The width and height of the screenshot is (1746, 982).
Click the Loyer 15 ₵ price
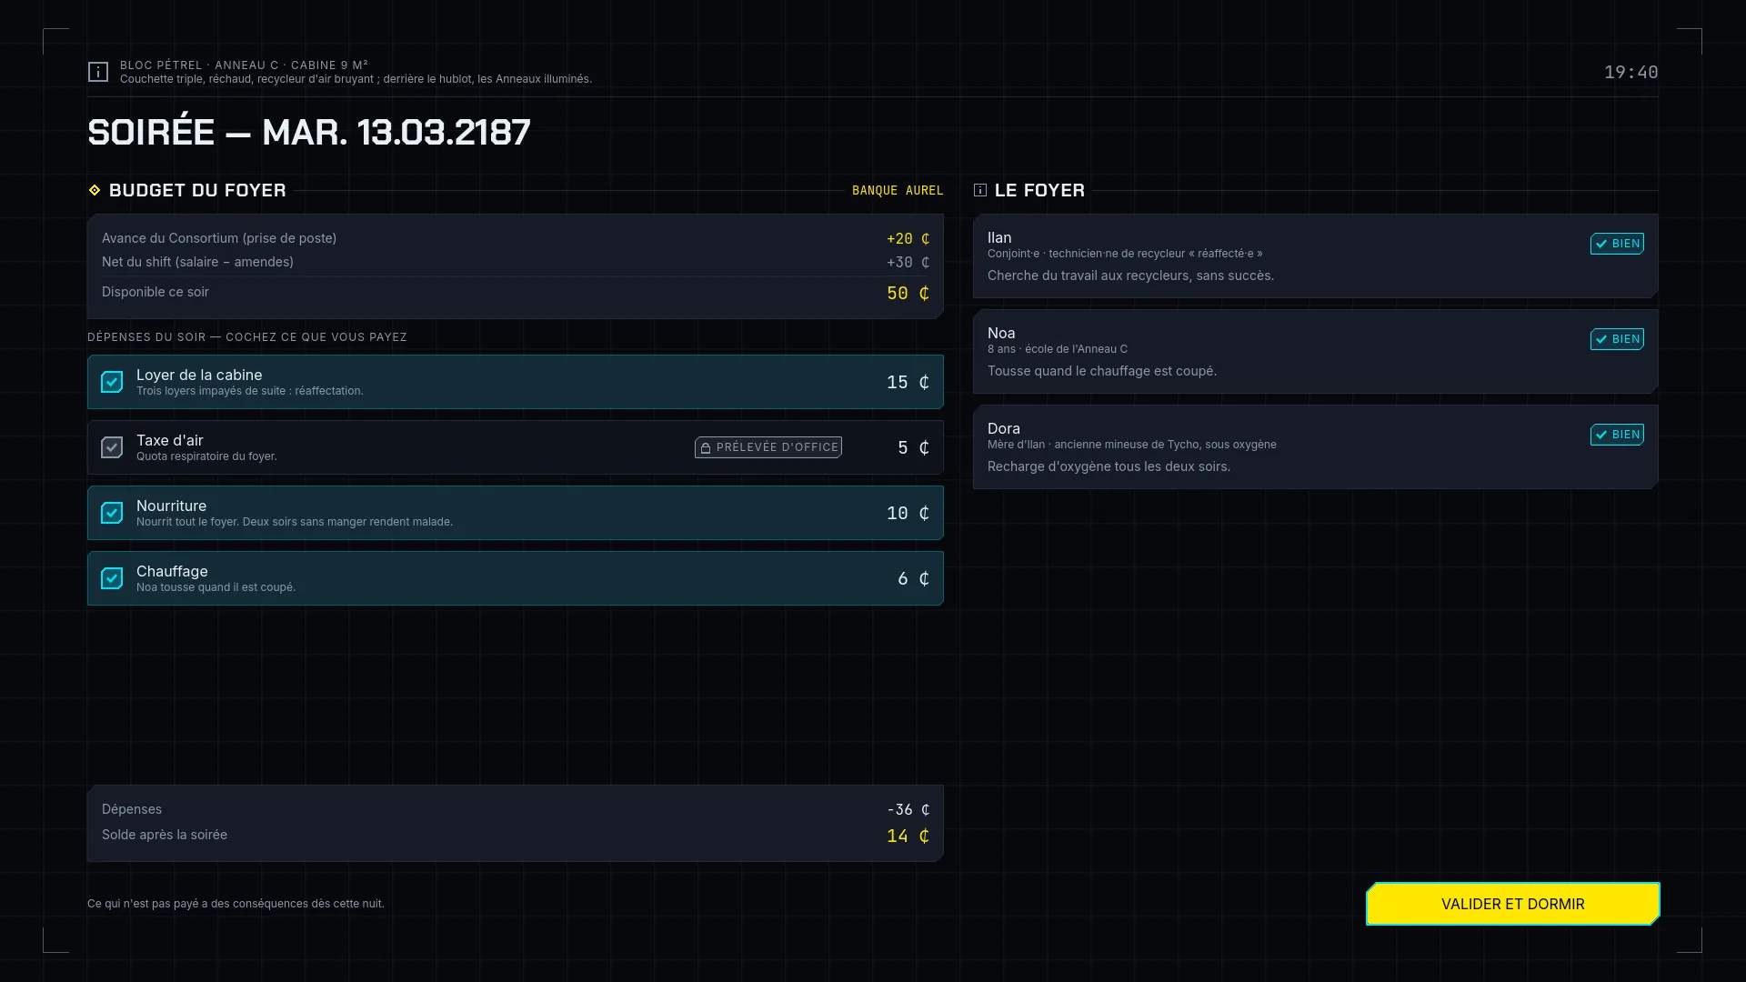tap(908, 382)
